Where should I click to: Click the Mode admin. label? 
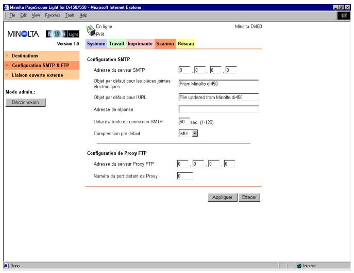(20, 92)
